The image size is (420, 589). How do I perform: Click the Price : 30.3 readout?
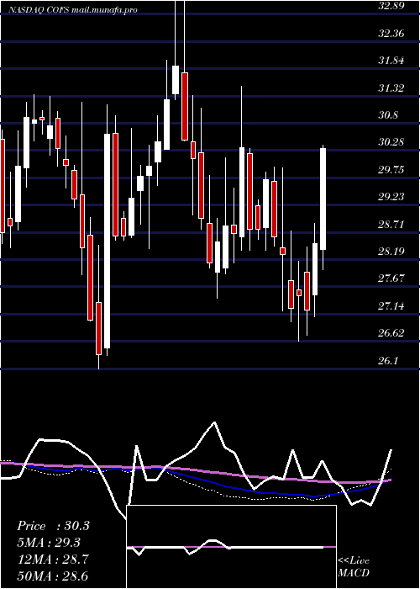[x=53, y=526]
